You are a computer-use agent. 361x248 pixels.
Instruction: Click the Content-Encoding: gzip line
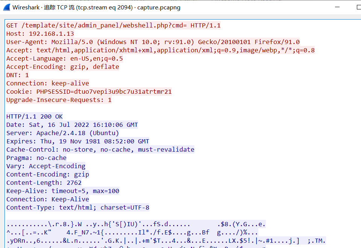click(48, 175)
